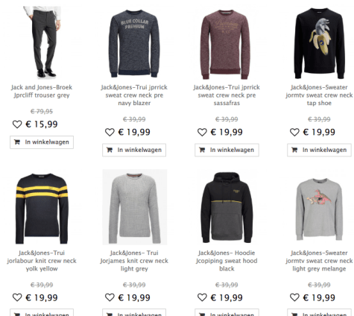Add tap shoe sweater In winkelwagen
The height and width of the screenshot is (316, 354).
[319, 150]
